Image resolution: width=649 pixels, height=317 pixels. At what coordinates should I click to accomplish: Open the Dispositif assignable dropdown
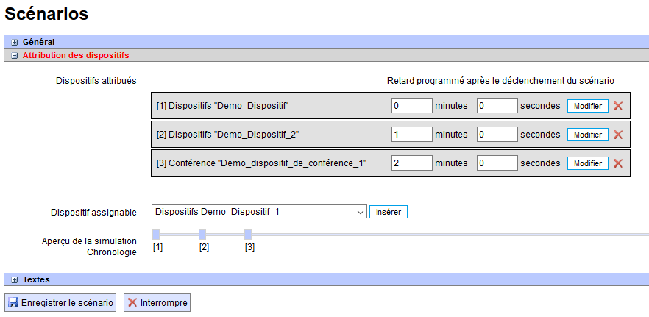coord(259,212)
